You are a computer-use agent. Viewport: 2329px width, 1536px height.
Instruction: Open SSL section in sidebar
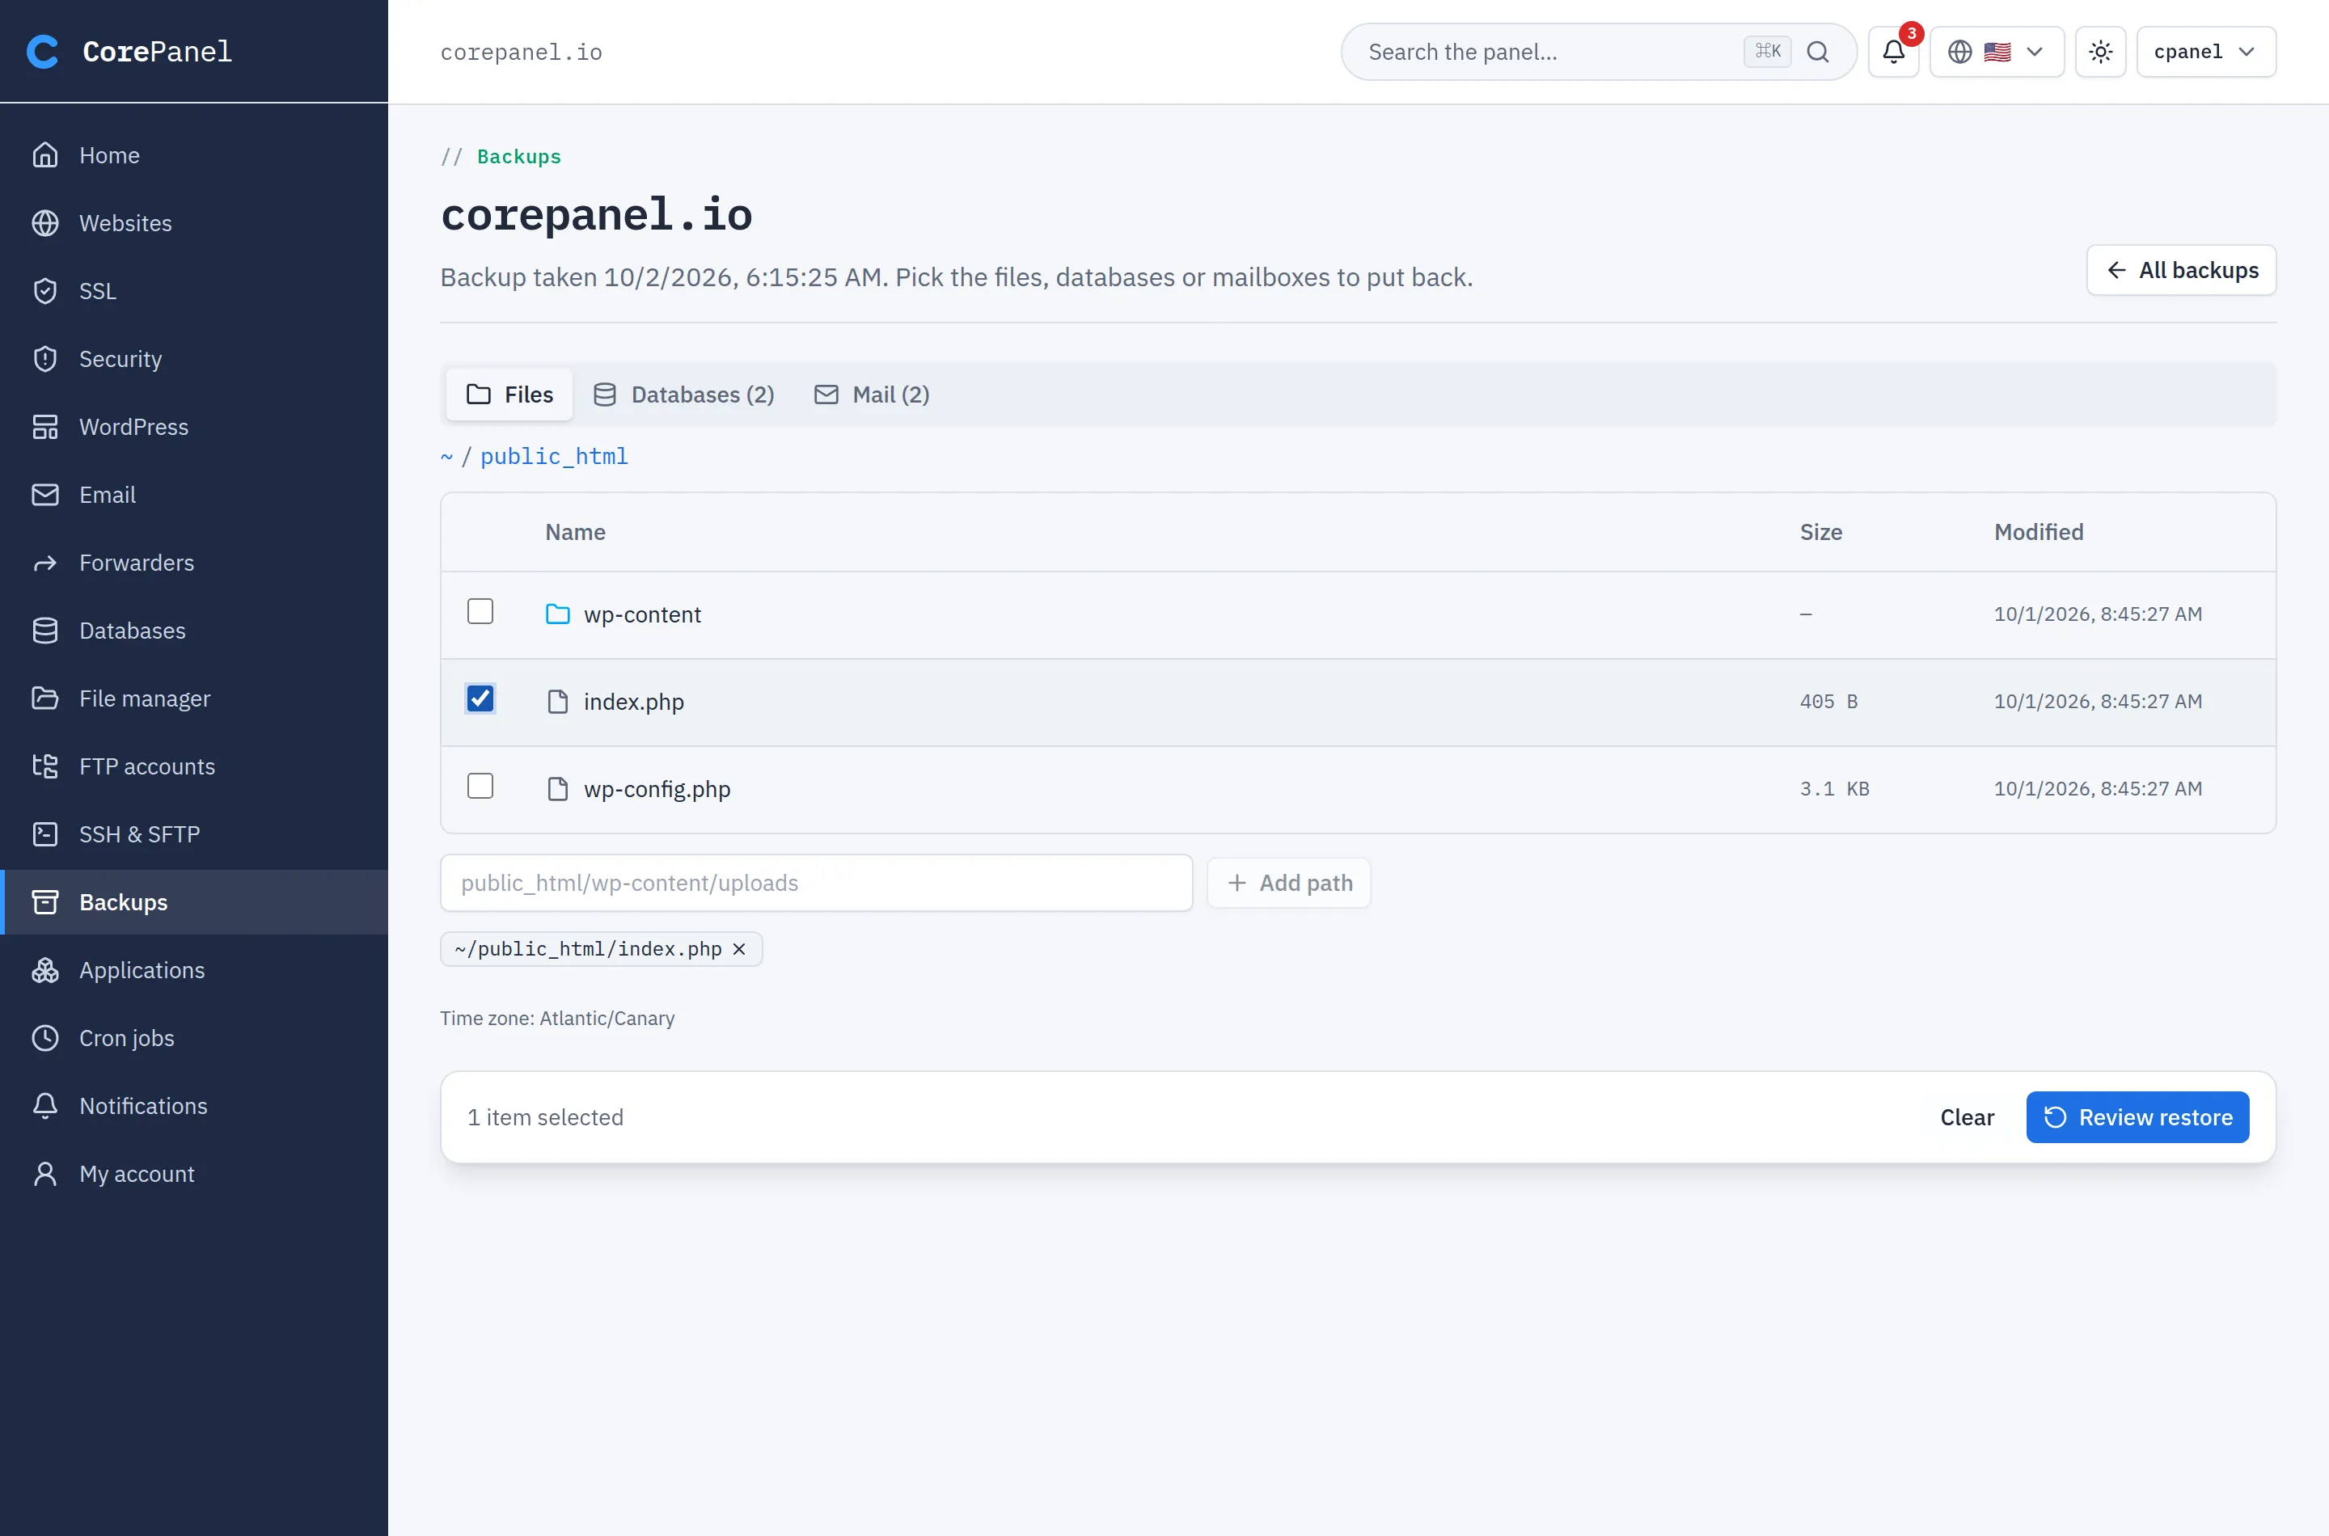coord(194,291)
